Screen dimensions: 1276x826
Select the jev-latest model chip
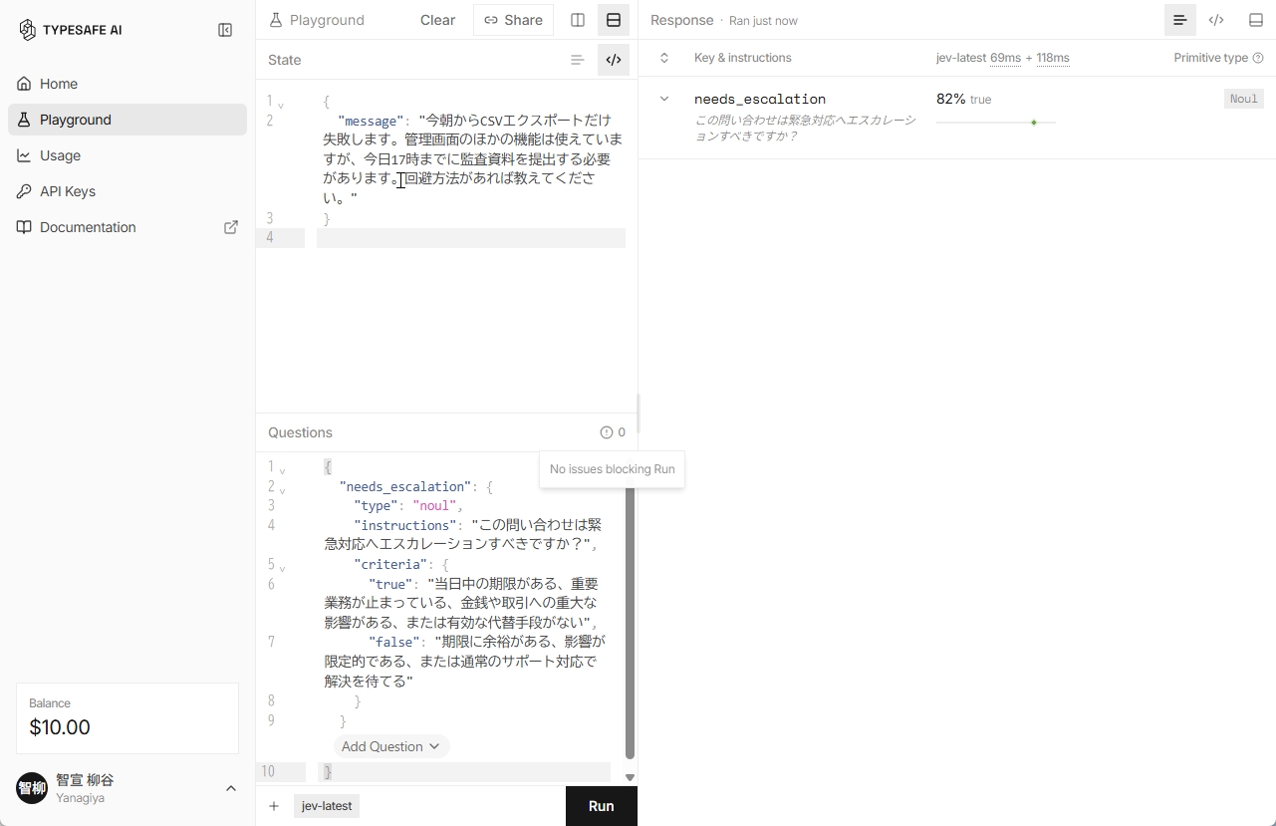coord(327,806)
